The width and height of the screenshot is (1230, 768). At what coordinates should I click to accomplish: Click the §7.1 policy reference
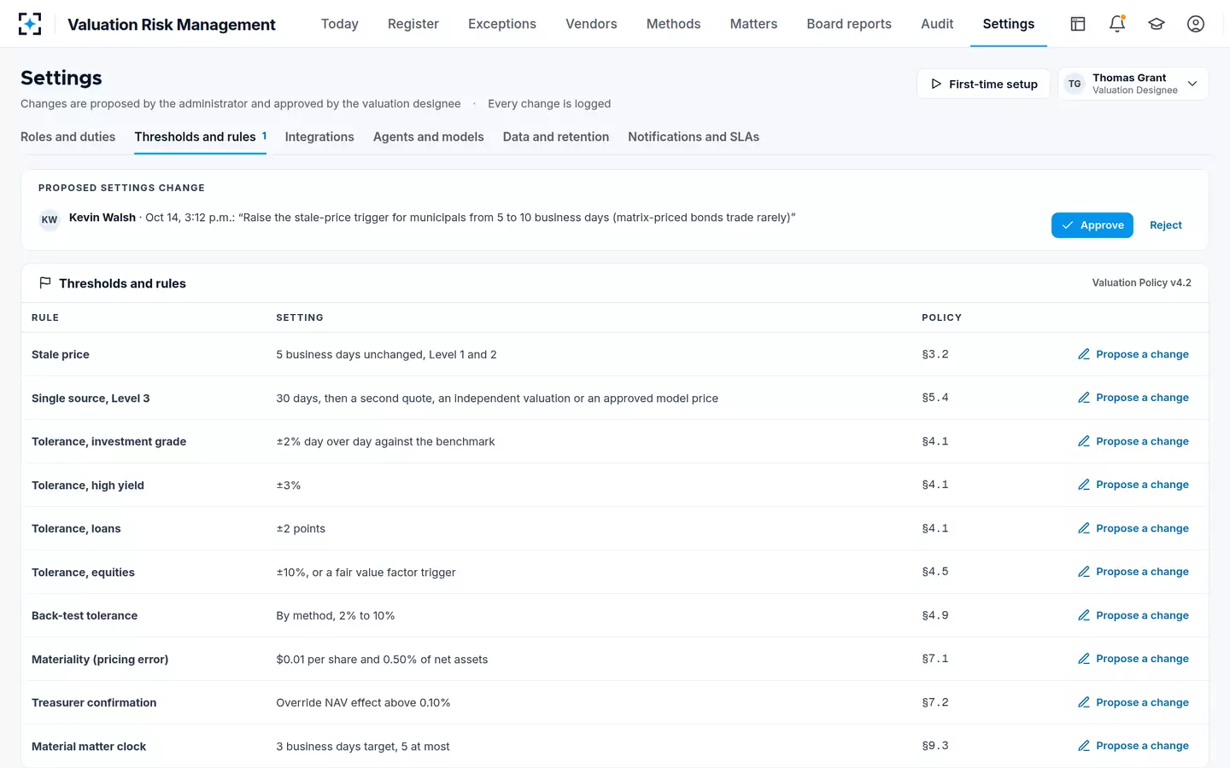[935, 659]
